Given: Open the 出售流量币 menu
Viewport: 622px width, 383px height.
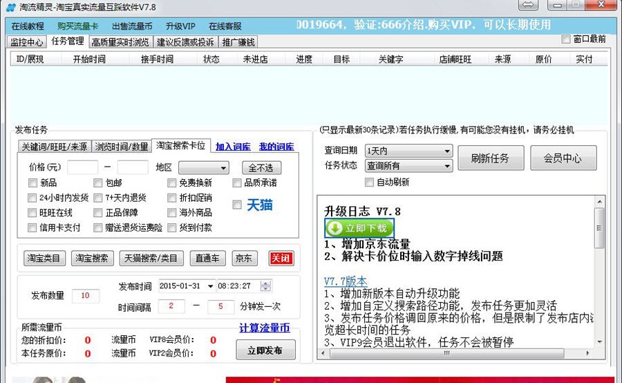Looking at the screenshot, I should click(132, 26).
